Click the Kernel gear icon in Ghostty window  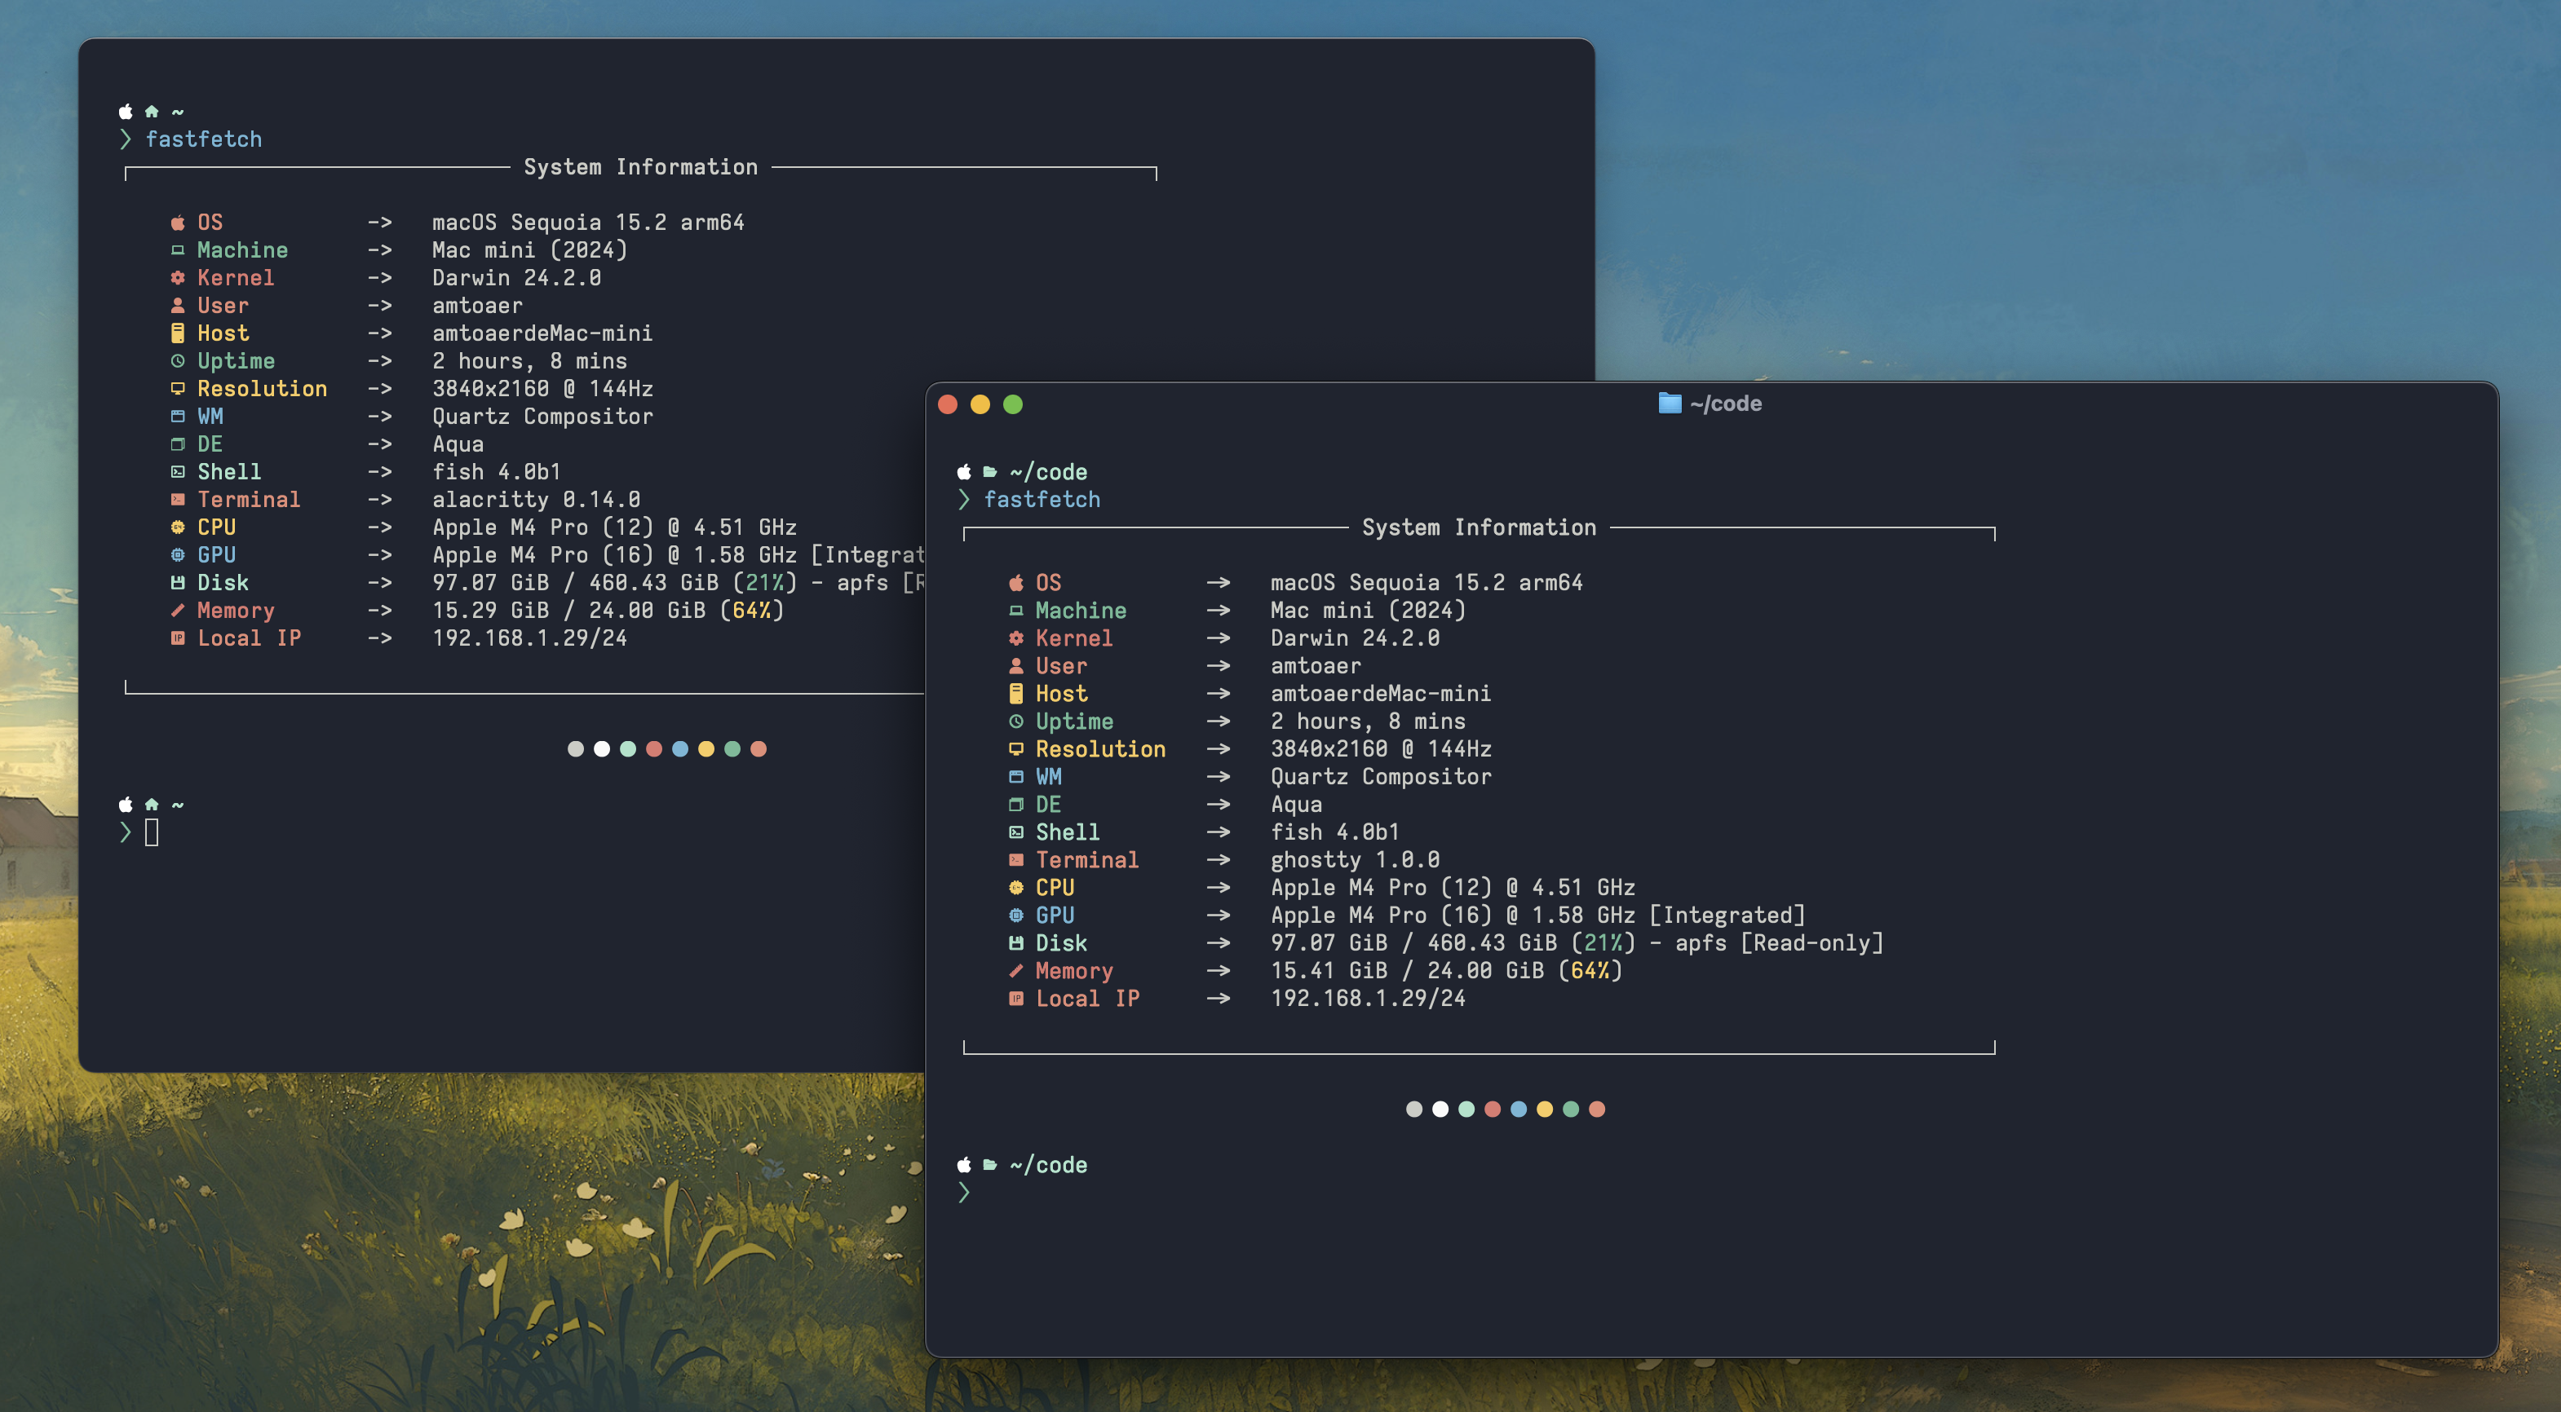tap(1016, 639)
